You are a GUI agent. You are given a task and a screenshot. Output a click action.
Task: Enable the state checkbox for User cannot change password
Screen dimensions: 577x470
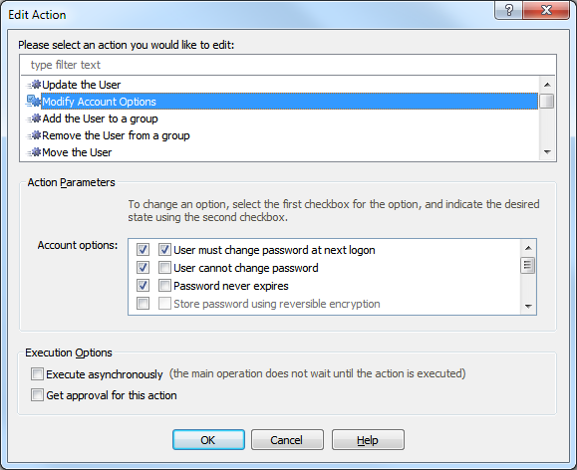pos(164,268)
